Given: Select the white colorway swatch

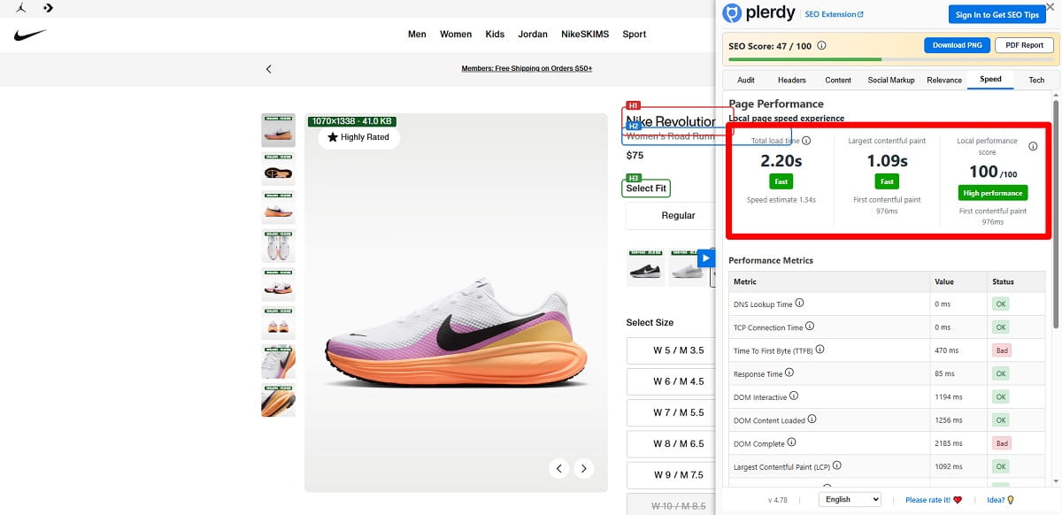Looking at the screenshot, I should tap(688, 268).
